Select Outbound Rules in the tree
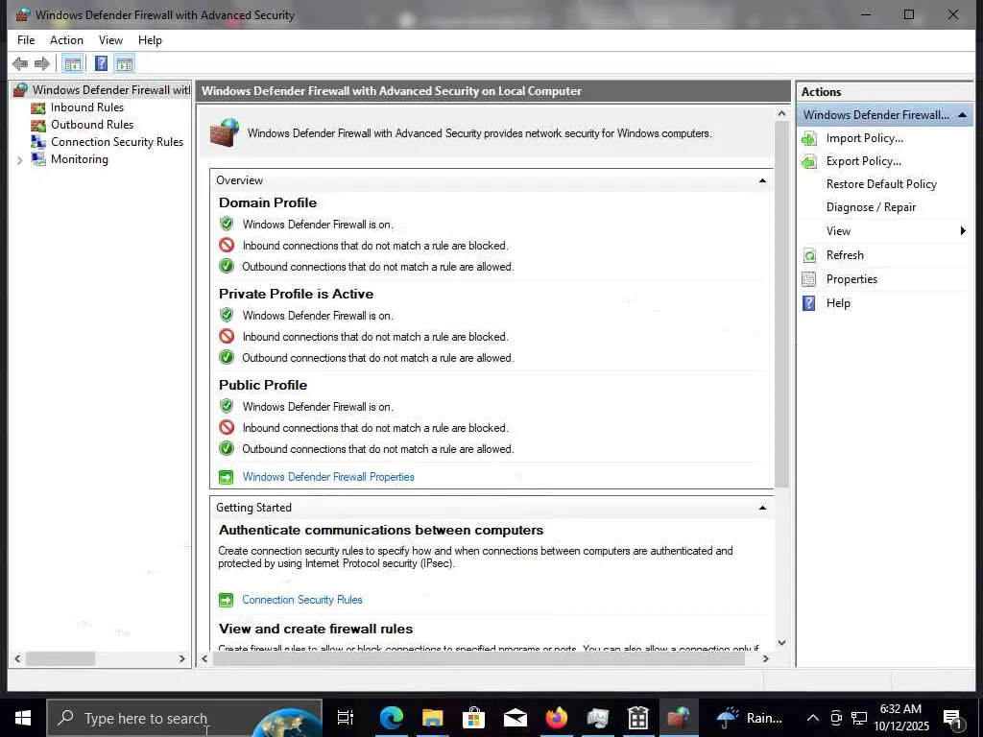Screen dimensions: 983x737 coord(92,125)
